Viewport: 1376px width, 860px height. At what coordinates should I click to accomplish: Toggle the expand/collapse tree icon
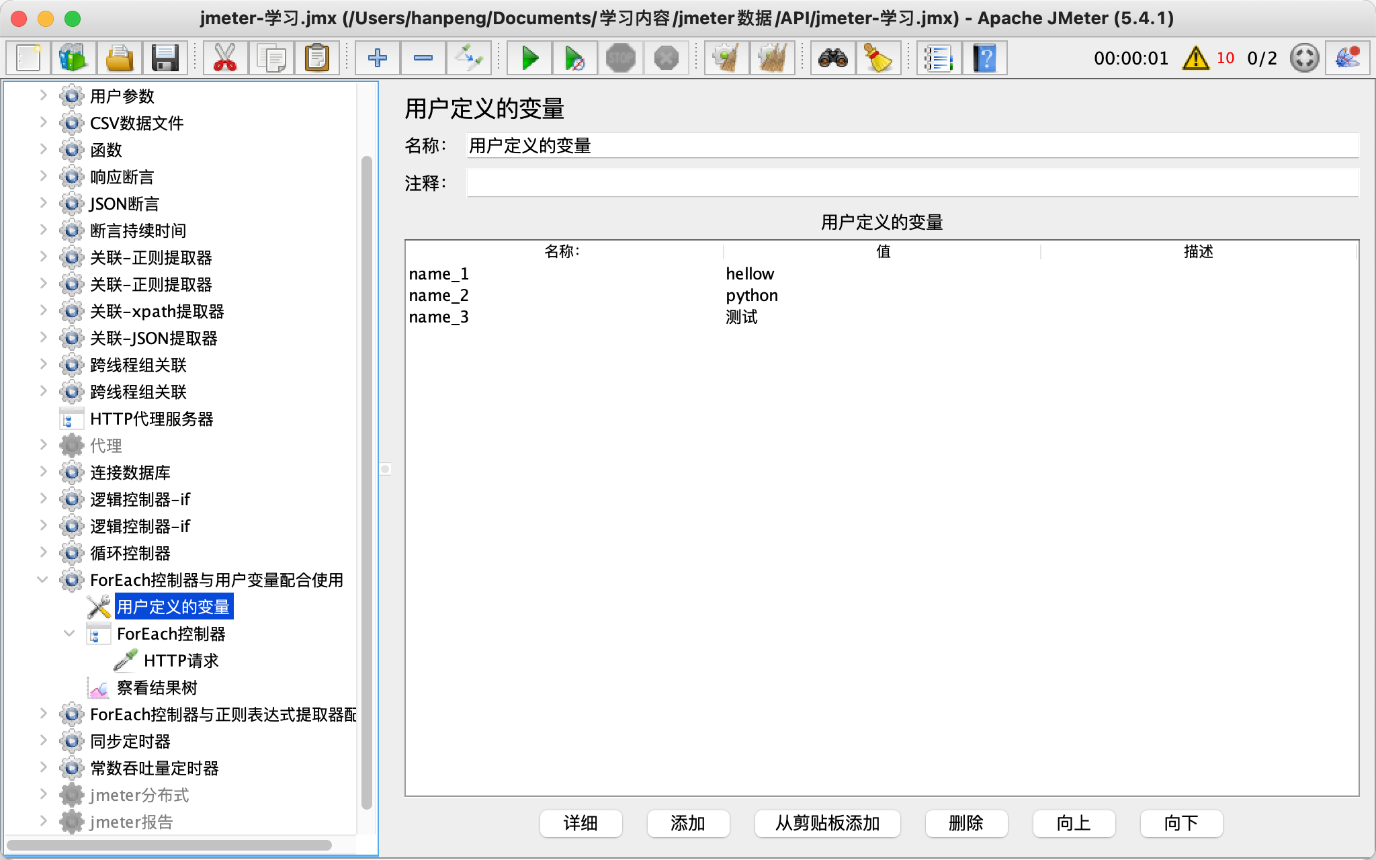(468, 58)
